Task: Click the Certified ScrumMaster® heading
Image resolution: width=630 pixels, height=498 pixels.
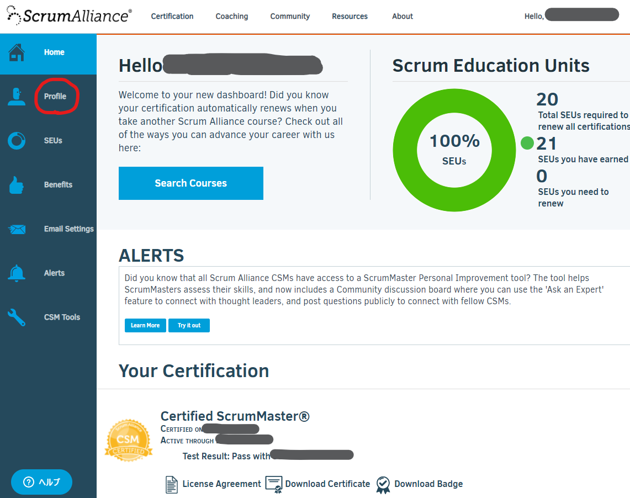Action: (x=235, y=416)
